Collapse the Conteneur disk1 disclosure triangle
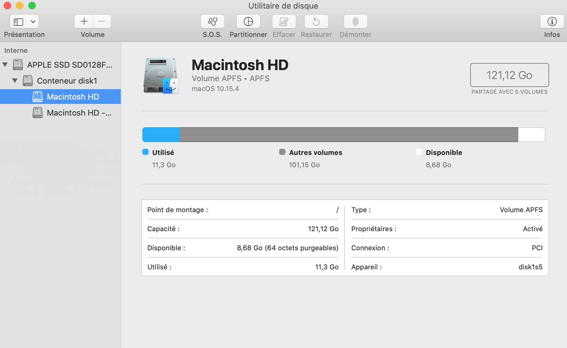 click(15, 81)
